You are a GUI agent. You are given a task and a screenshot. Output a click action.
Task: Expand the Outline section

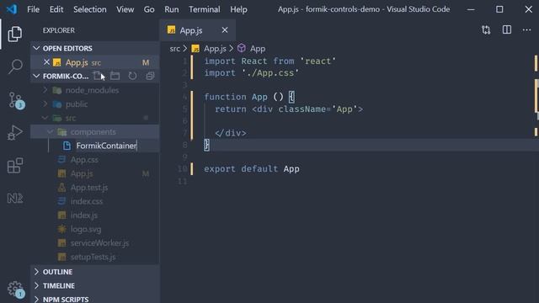click(x=95, y=272)
